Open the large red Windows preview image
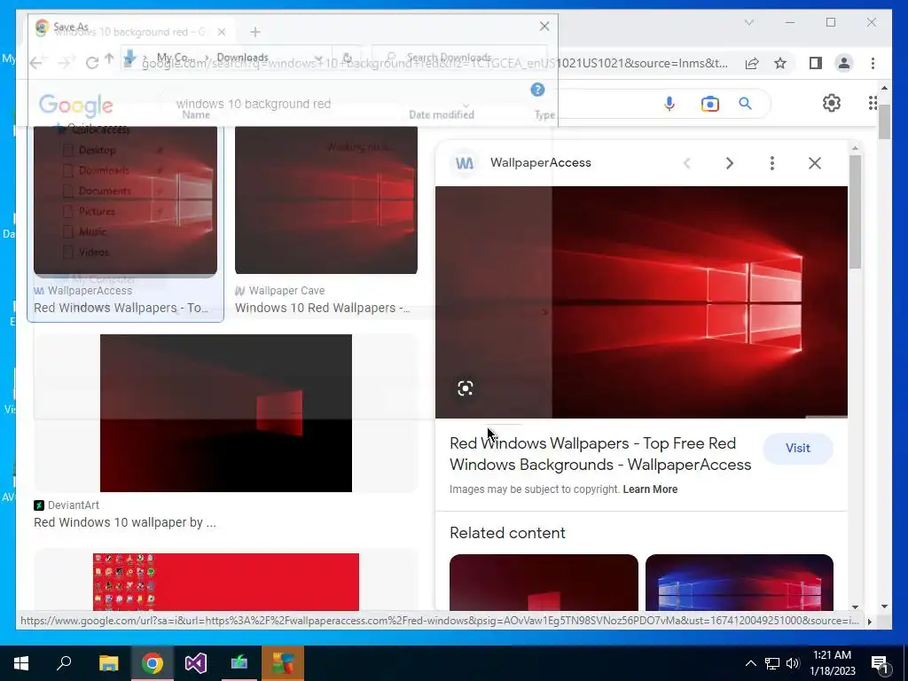This screenshot has width=908, height=681. click(x=641, y=301)
